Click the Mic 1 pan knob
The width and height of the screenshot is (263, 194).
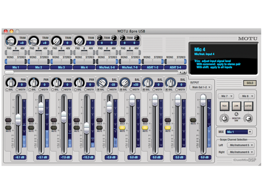(x=11, y=83)
